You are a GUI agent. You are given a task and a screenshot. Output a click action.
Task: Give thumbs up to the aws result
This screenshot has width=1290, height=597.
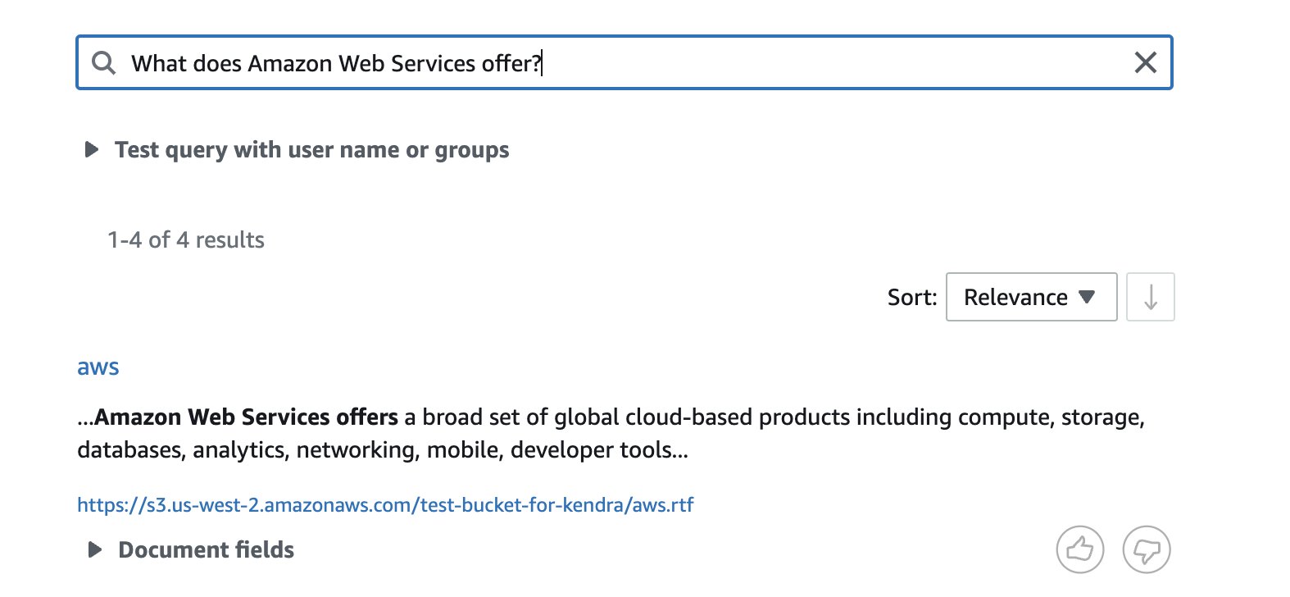[x=1080, y=549]
